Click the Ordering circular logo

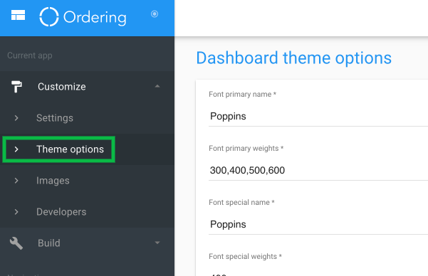(49, 17)
